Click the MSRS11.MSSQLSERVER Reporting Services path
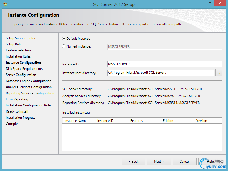This screenshot has height=171, width=228. pyautogui.click(x=154, y=103)
